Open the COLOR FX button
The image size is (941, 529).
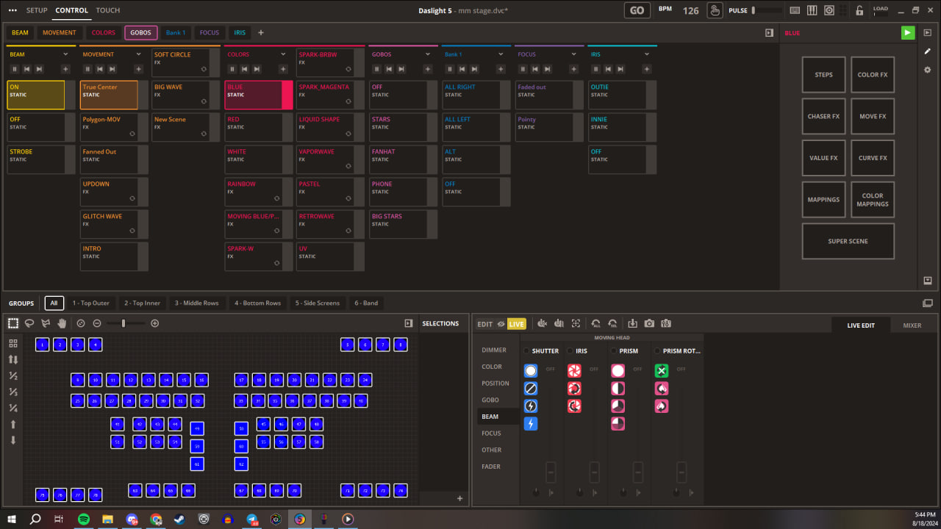(x=873, y=75)
